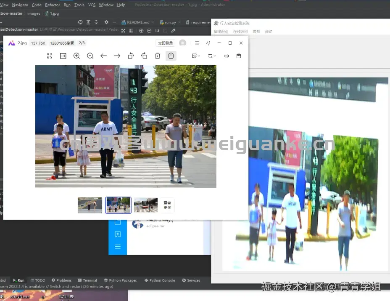Open the Run tool window tab
Image resolution: width=390 pixels, height=301 pixels.
(x=18, y=280)
